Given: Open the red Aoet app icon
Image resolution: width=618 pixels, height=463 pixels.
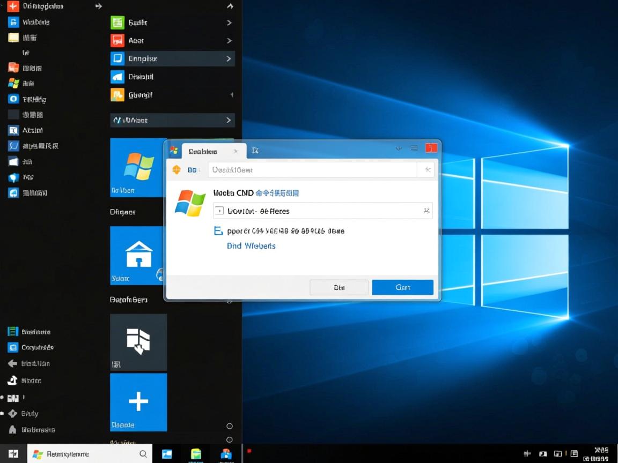Looking at the screenshot, I should (119, 40).
